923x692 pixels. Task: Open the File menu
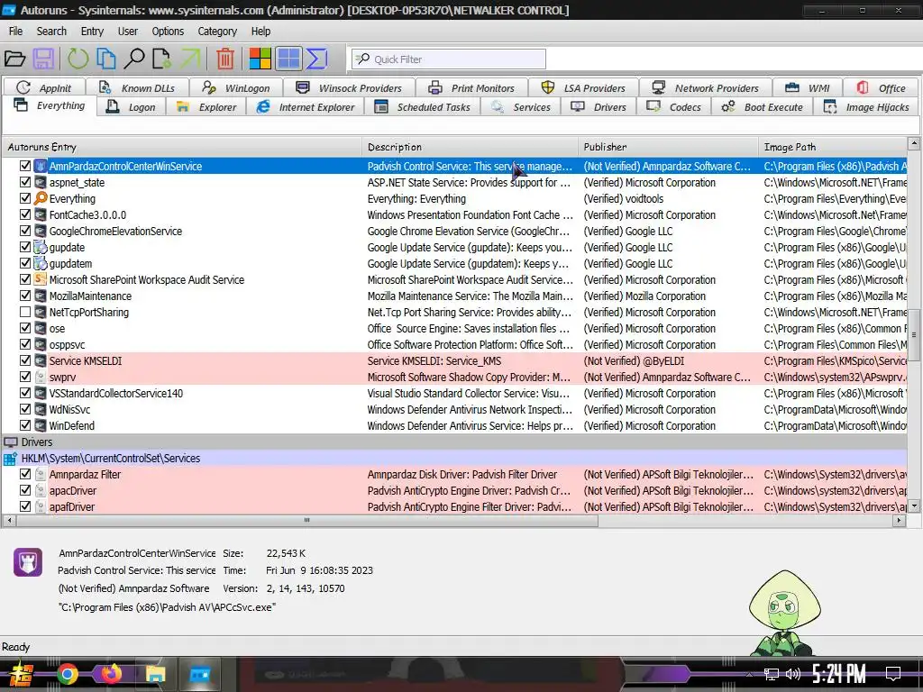16,32
